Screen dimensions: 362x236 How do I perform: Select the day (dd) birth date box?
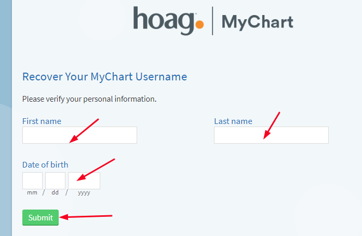[x=55, y=181]
